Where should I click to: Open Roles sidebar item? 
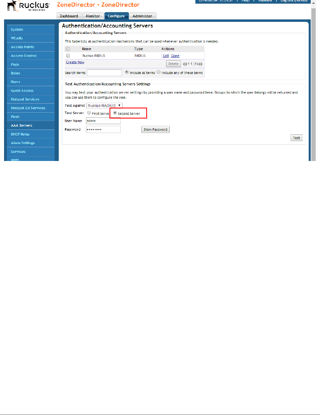coord(31,73)
